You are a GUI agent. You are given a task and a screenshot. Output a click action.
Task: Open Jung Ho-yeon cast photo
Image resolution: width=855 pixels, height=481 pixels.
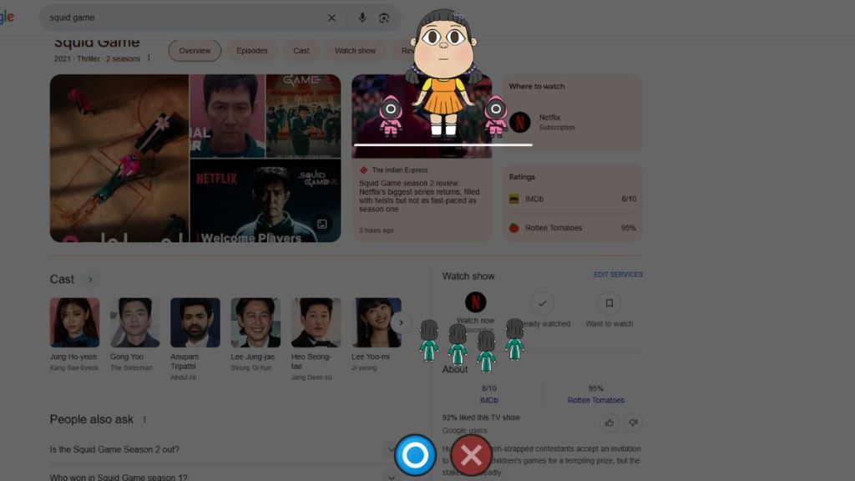pyautogui.click(x=74, y=322)
